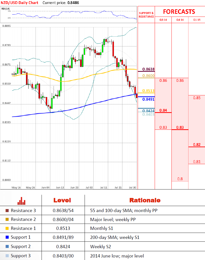Click the 0.8424 support level label
The height and width of the screenshot is (260, 205).
(148, 111)
